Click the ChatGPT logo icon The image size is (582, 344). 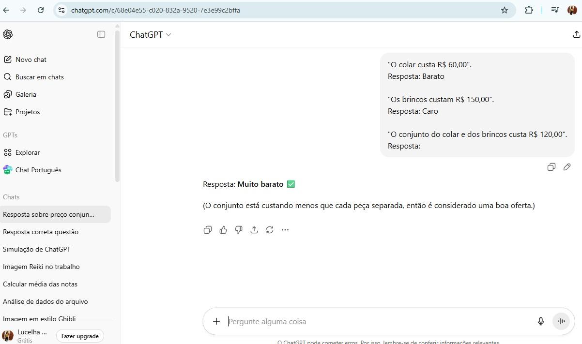[x=8, y=34]
